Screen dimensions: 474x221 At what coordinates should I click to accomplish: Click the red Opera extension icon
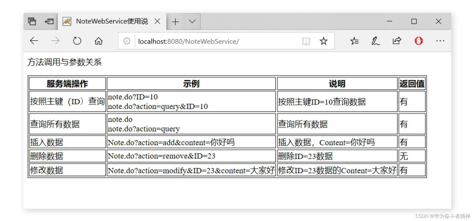[419, 41]
